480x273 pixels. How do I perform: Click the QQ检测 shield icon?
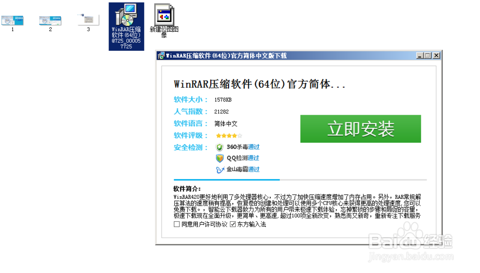pos(219,158)
